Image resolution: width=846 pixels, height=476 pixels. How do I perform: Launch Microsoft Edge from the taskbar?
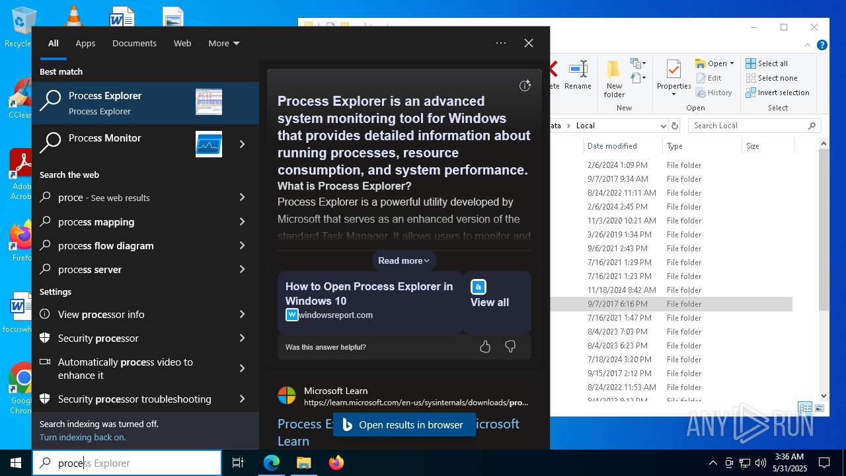click(272, 463)
